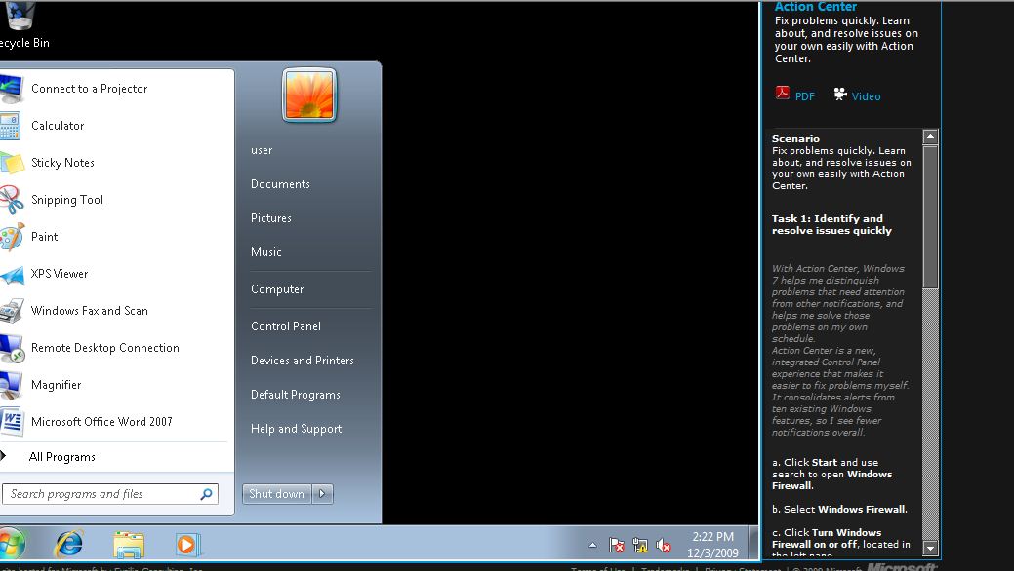Open the clock showing 2:22 PM
The width and height of the screenshot is (1014, 571).
coord(712,537)
